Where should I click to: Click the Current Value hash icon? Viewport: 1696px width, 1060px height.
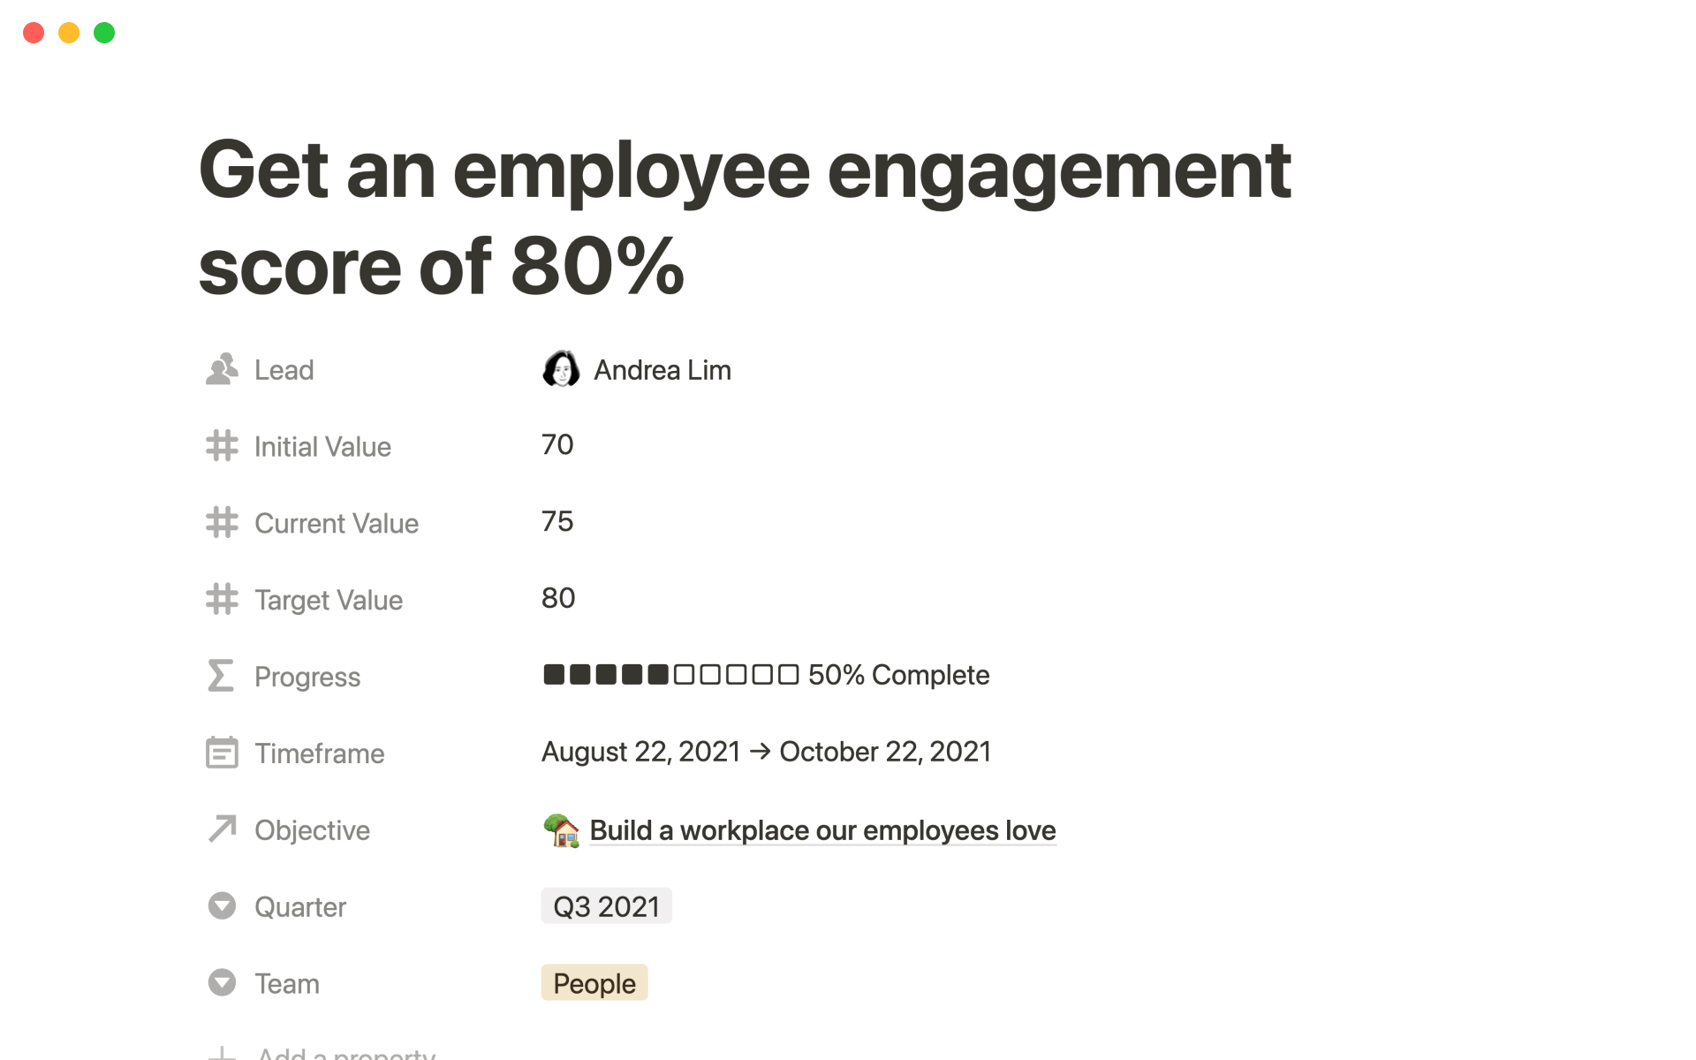222,523
